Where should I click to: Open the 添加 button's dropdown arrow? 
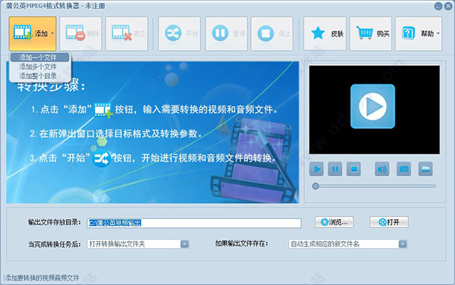click(52, 33)
